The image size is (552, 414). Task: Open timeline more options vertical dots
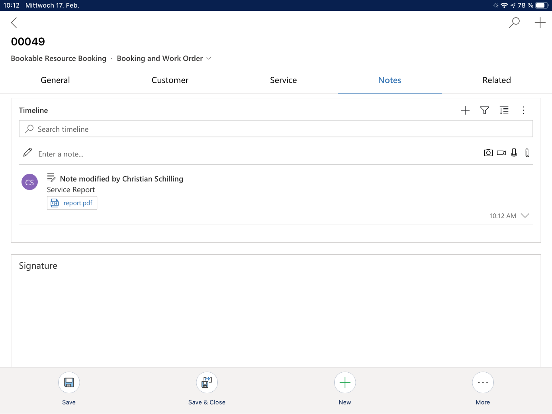(x=523, y=110)
